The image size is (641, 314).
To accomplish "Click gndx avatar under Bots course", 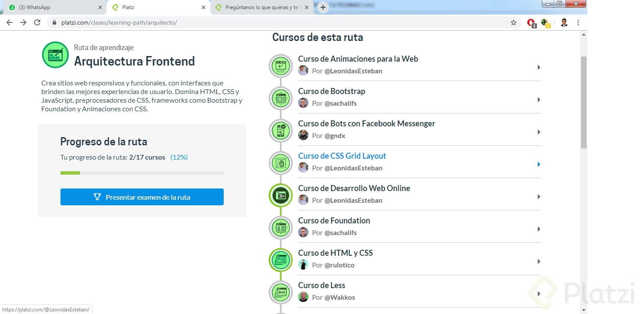I will click(303, 135).
